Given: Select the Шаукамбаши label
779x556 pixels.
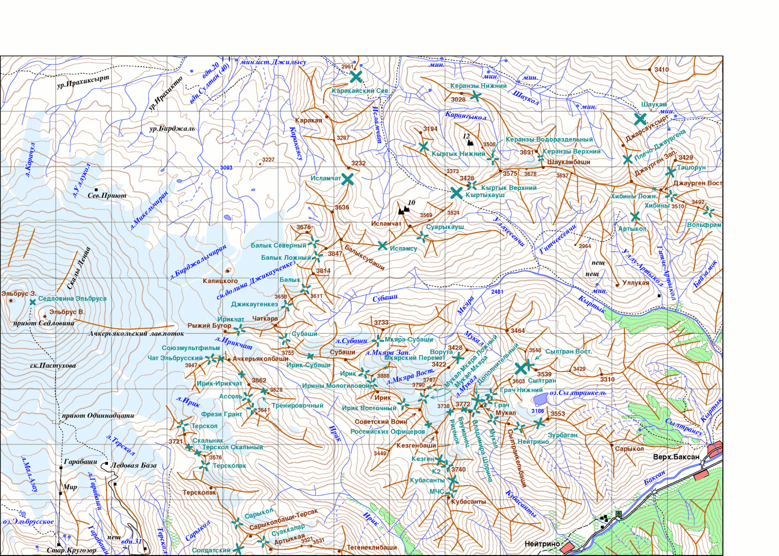Looking at the screenshot, I should pos(569,162).
